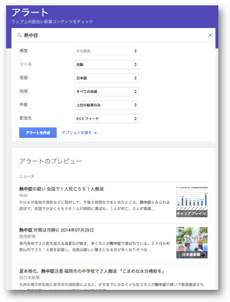230x302 pixels.
Task: Clear the 熱中症 search query
Action: tap(210, 35)
